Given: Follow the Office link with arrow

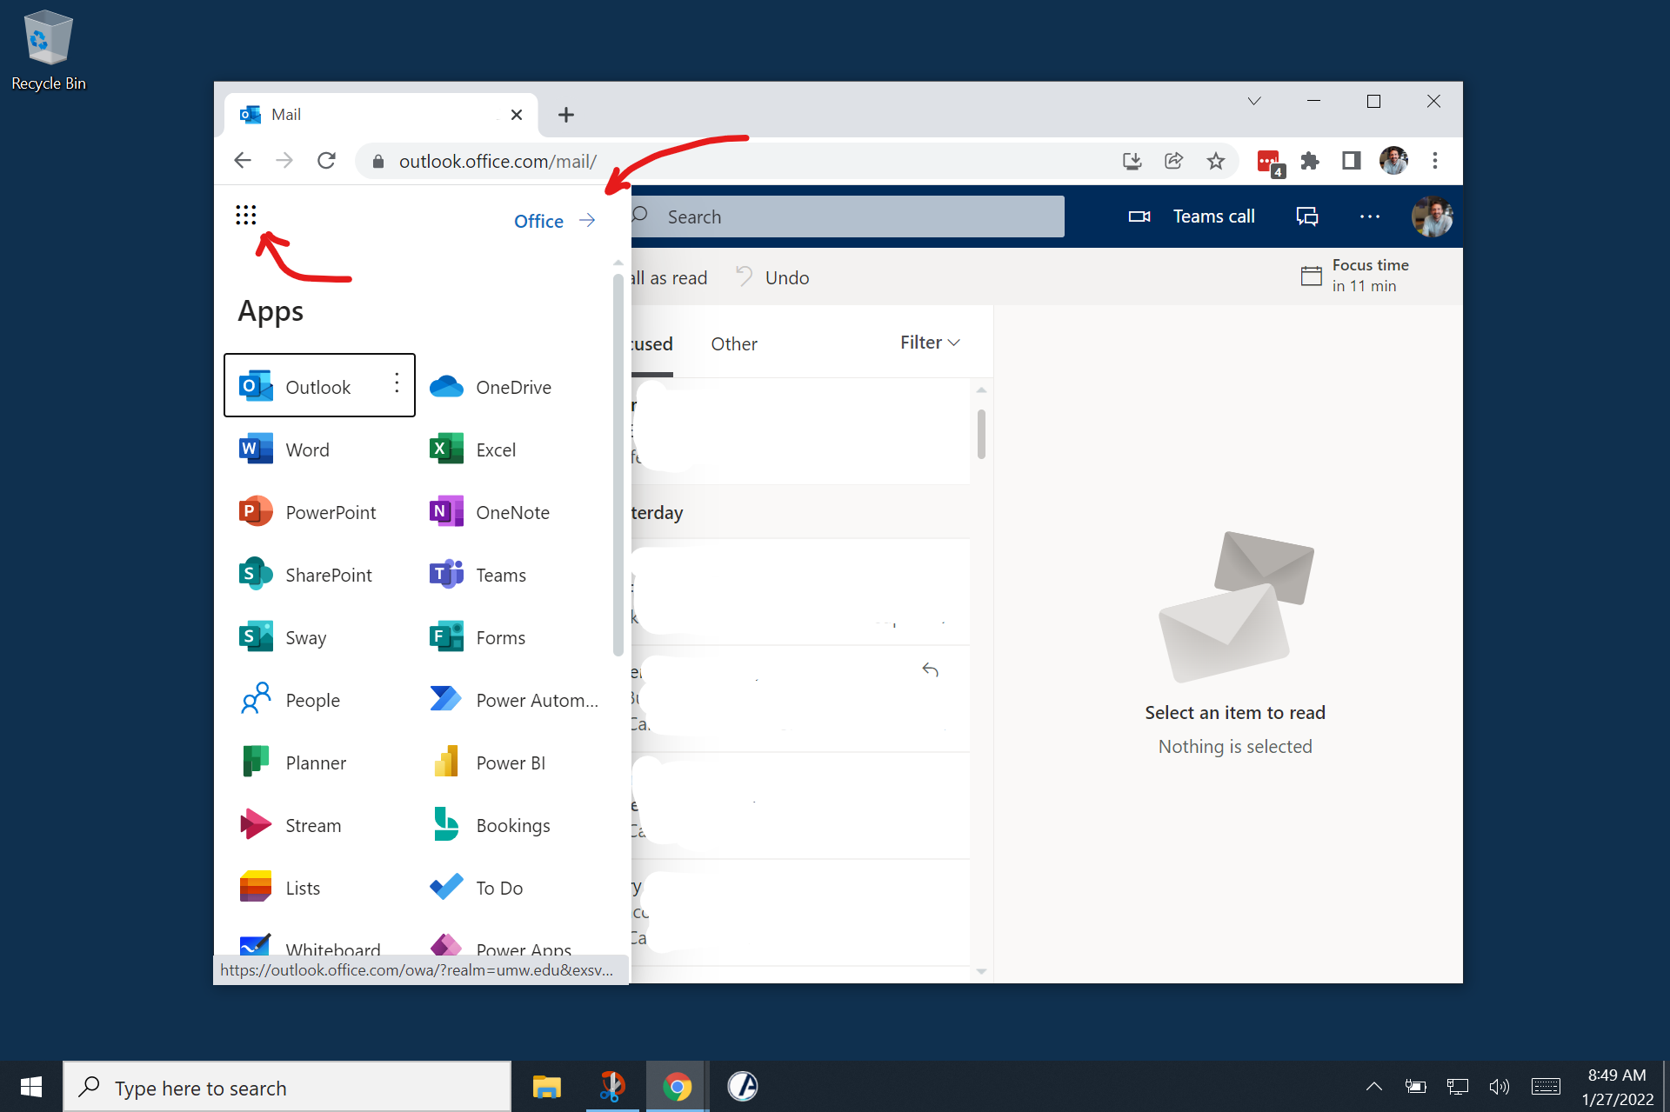Looking at the screenshot, I should [x=554, y=221].
